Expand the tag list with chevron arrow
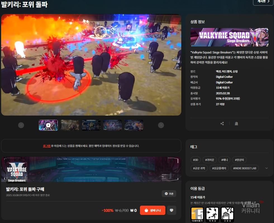 pyautogui.click(x=266, y=168)
